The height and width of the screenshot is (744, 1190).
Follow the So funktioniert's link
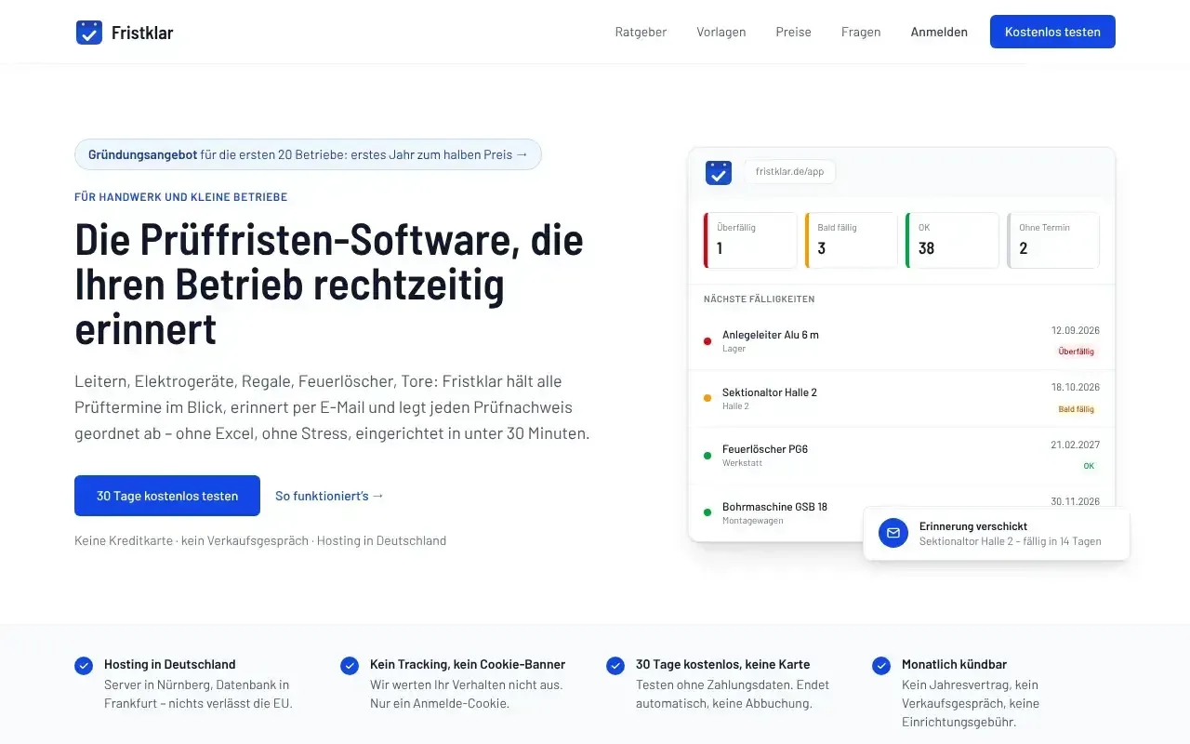[329, 496]
